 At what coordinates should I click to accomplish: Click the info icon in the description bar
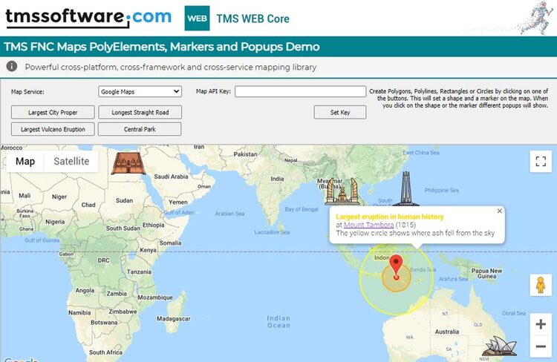(x=12, y=67)
